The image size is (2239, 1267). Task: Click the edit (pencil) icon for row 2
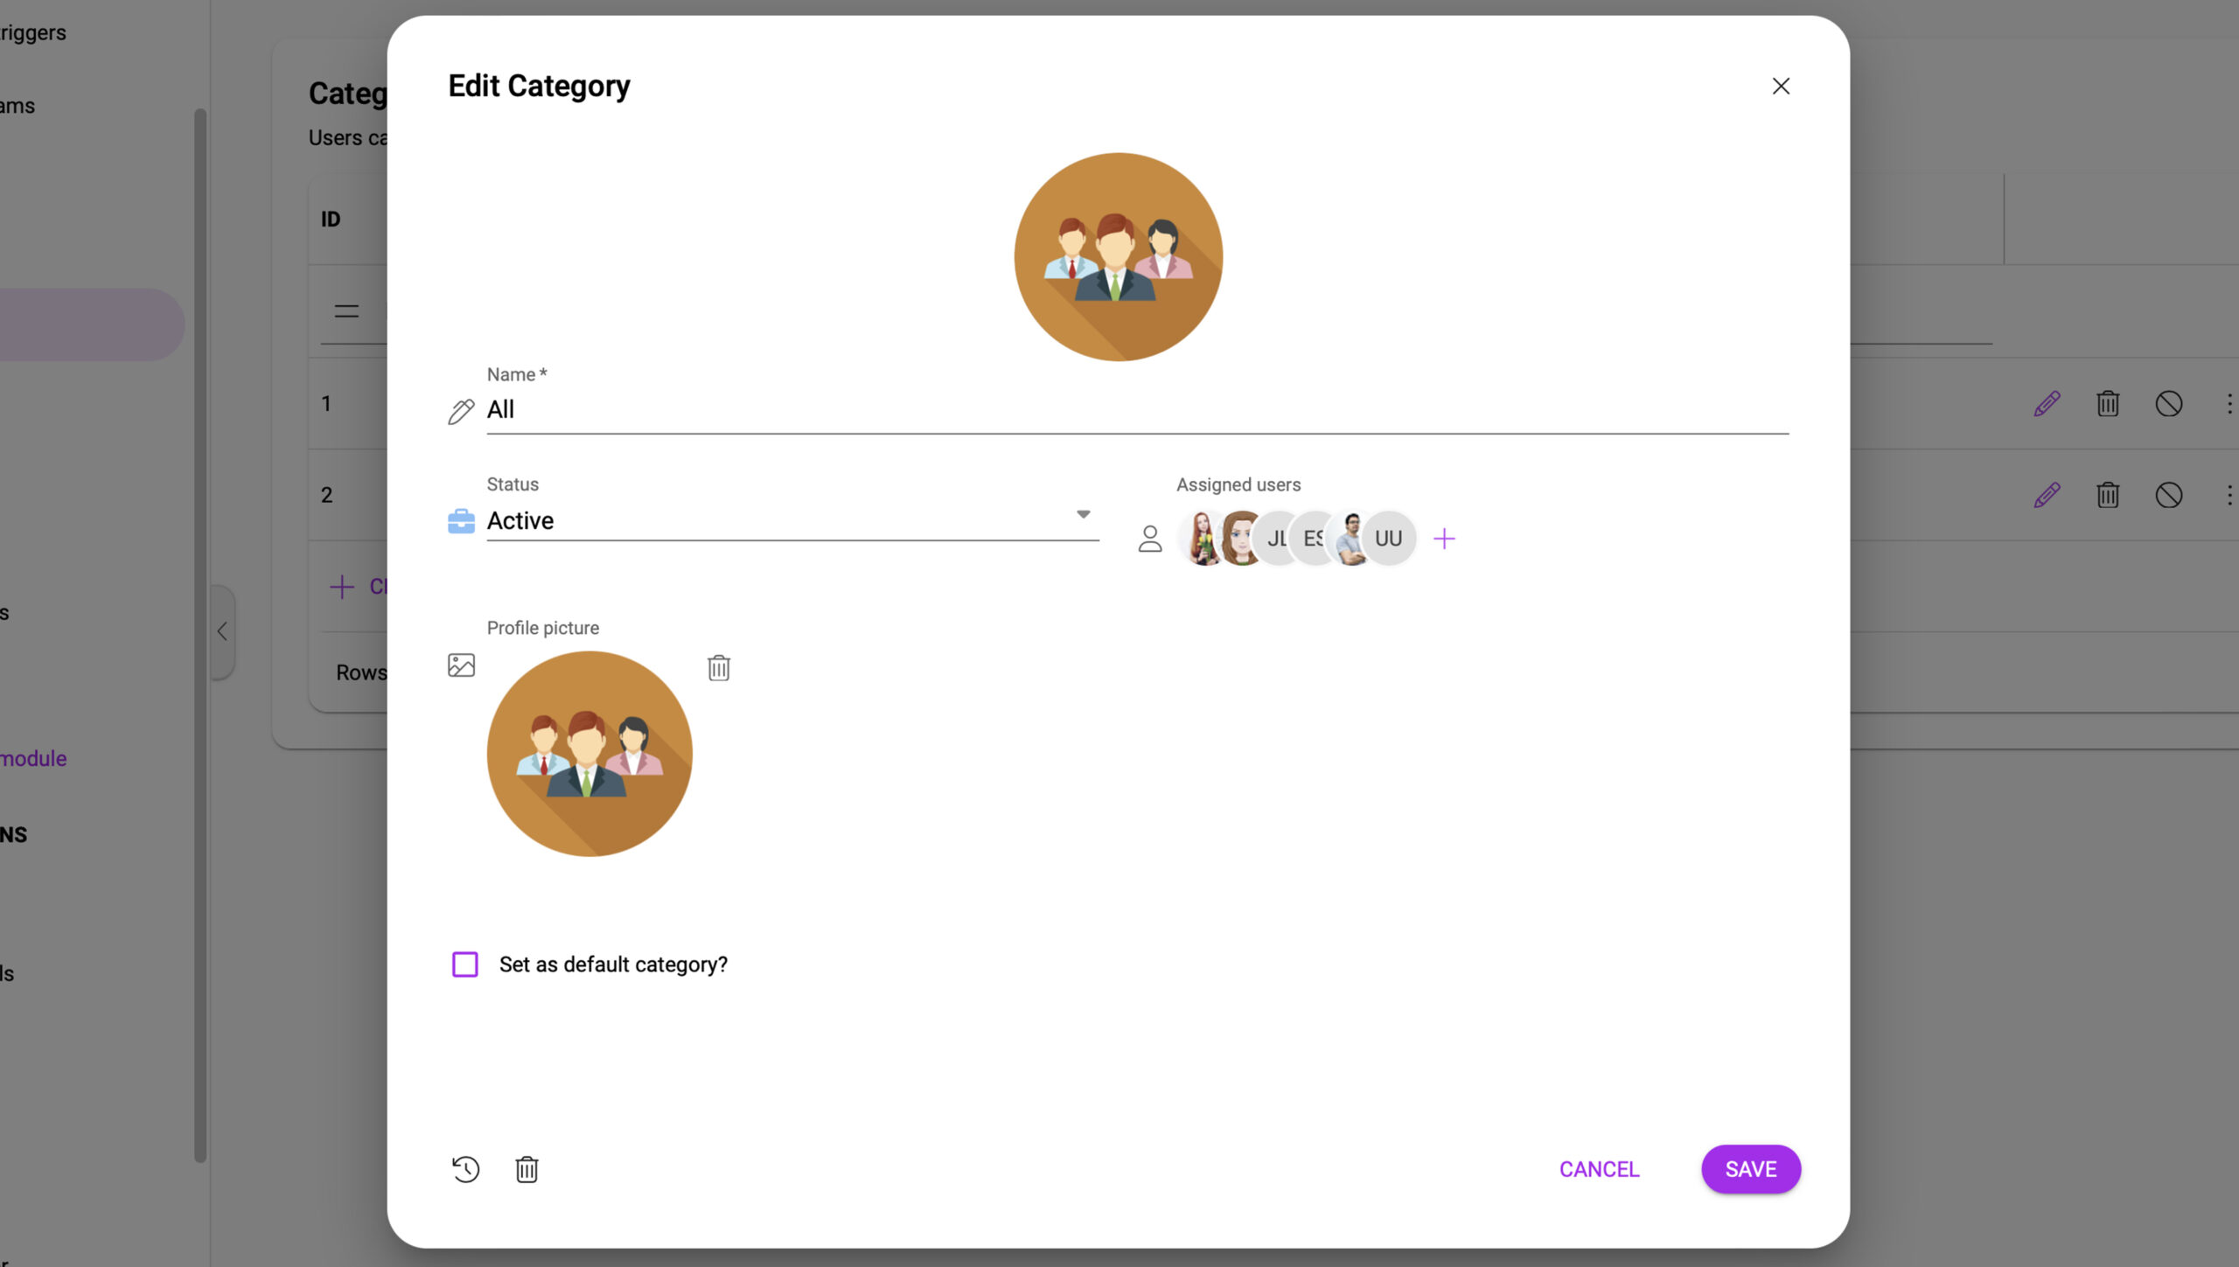2047,495
